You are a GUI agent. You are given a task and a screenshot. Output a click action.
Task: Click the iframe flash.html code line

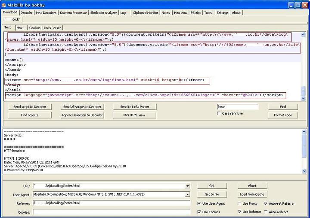pyautogui.click(x=105, y=80)
